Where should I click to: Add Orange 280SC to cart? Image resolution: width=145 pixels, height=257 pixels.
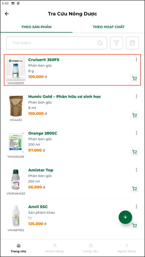pos(134,152)
